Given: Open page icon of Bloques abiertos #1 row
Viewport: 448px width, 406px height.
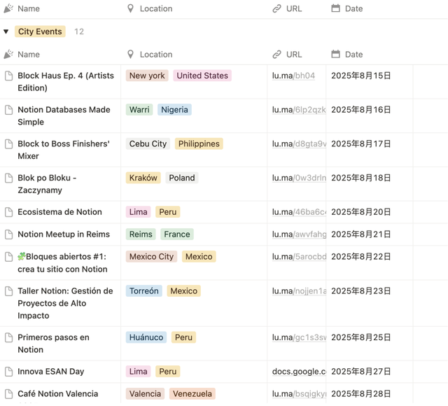Looking at the screenshot, I should (x=9, y=257).
